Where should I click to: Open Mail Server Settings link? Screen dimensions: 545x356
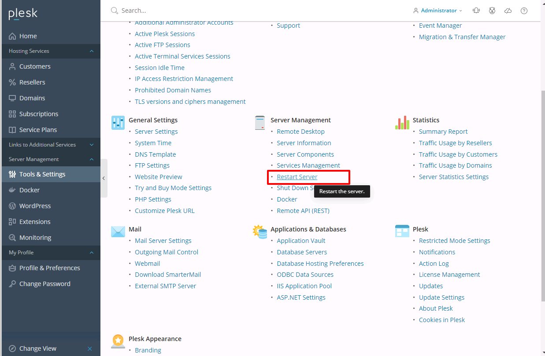pyautogui.click(x=163, y=241)
